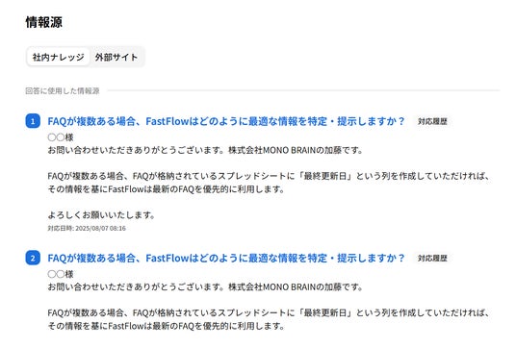Click the 株式会社MONO BRAIN line in source 2
Image resolution: width=516 pixels, height=348 pixels.
205,286
